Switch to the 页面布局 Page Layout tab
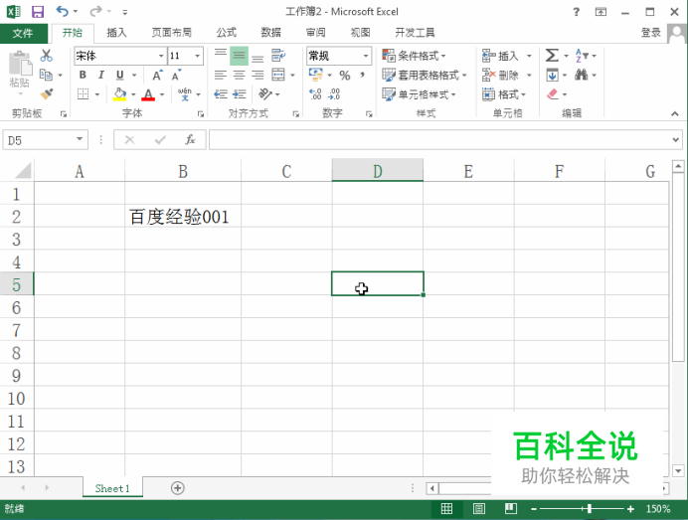 coord(172,33)
